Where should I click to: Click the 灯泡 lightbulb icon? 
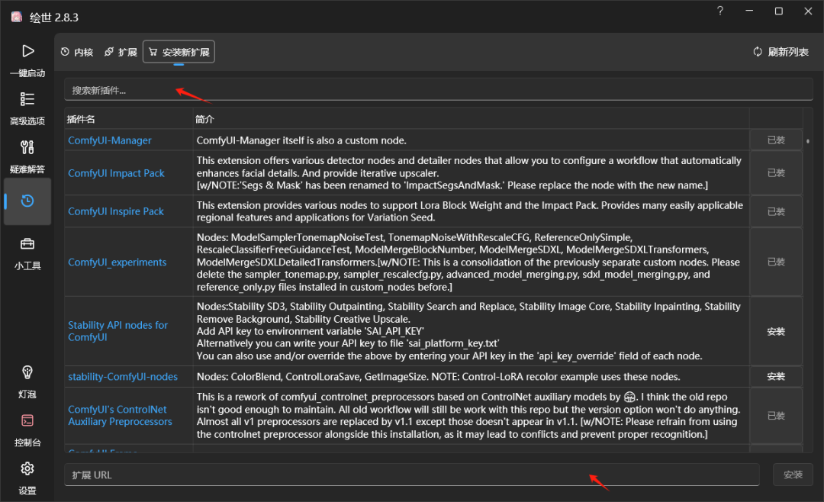pos(27,373)
